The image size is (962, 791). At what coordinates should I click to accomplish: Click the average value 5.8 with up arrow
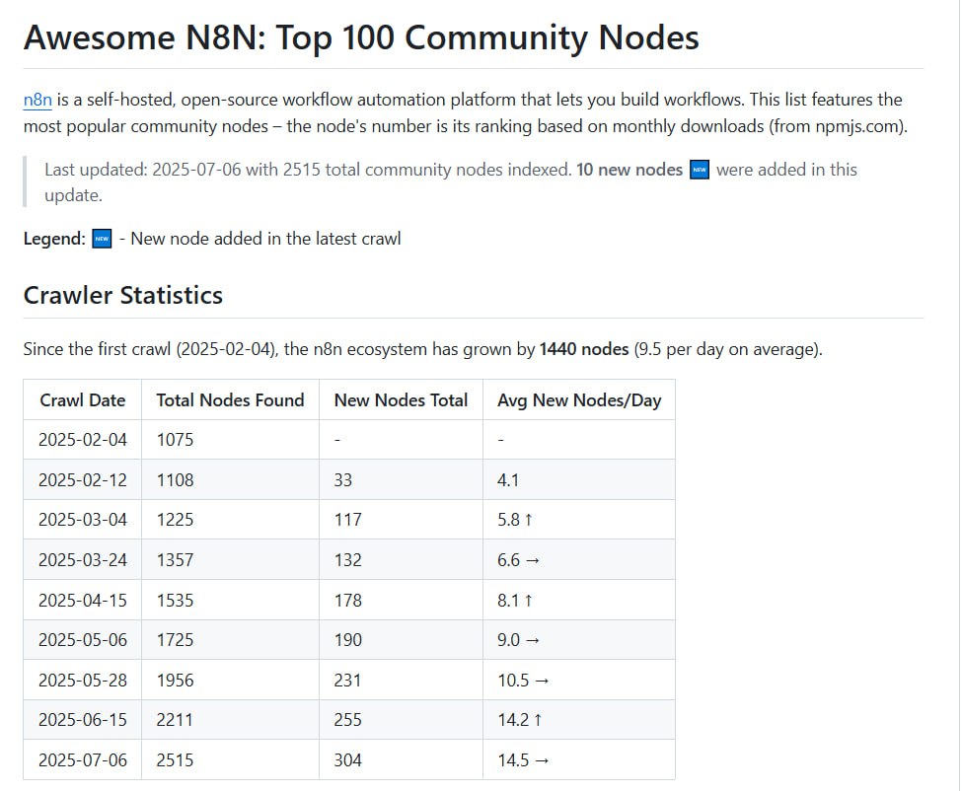point(515,520)
